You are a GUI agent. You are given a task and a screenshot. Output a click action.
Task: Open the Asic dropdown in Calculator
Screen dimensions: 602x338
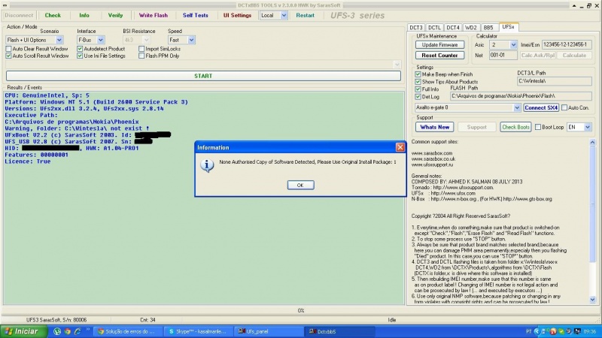(x=513, y=45)
